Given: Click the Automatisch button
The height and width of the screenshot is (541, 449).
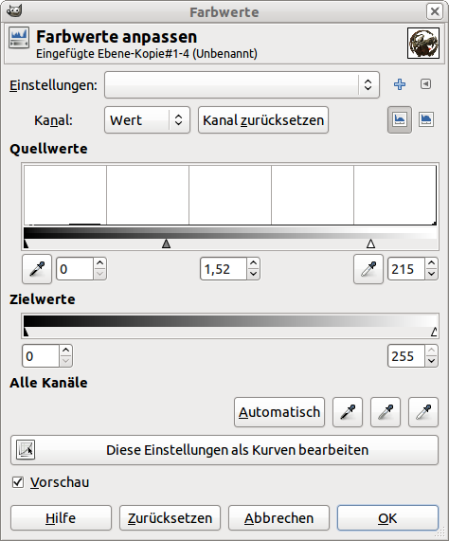Looking at the screenshot, I should click(279, 412).
